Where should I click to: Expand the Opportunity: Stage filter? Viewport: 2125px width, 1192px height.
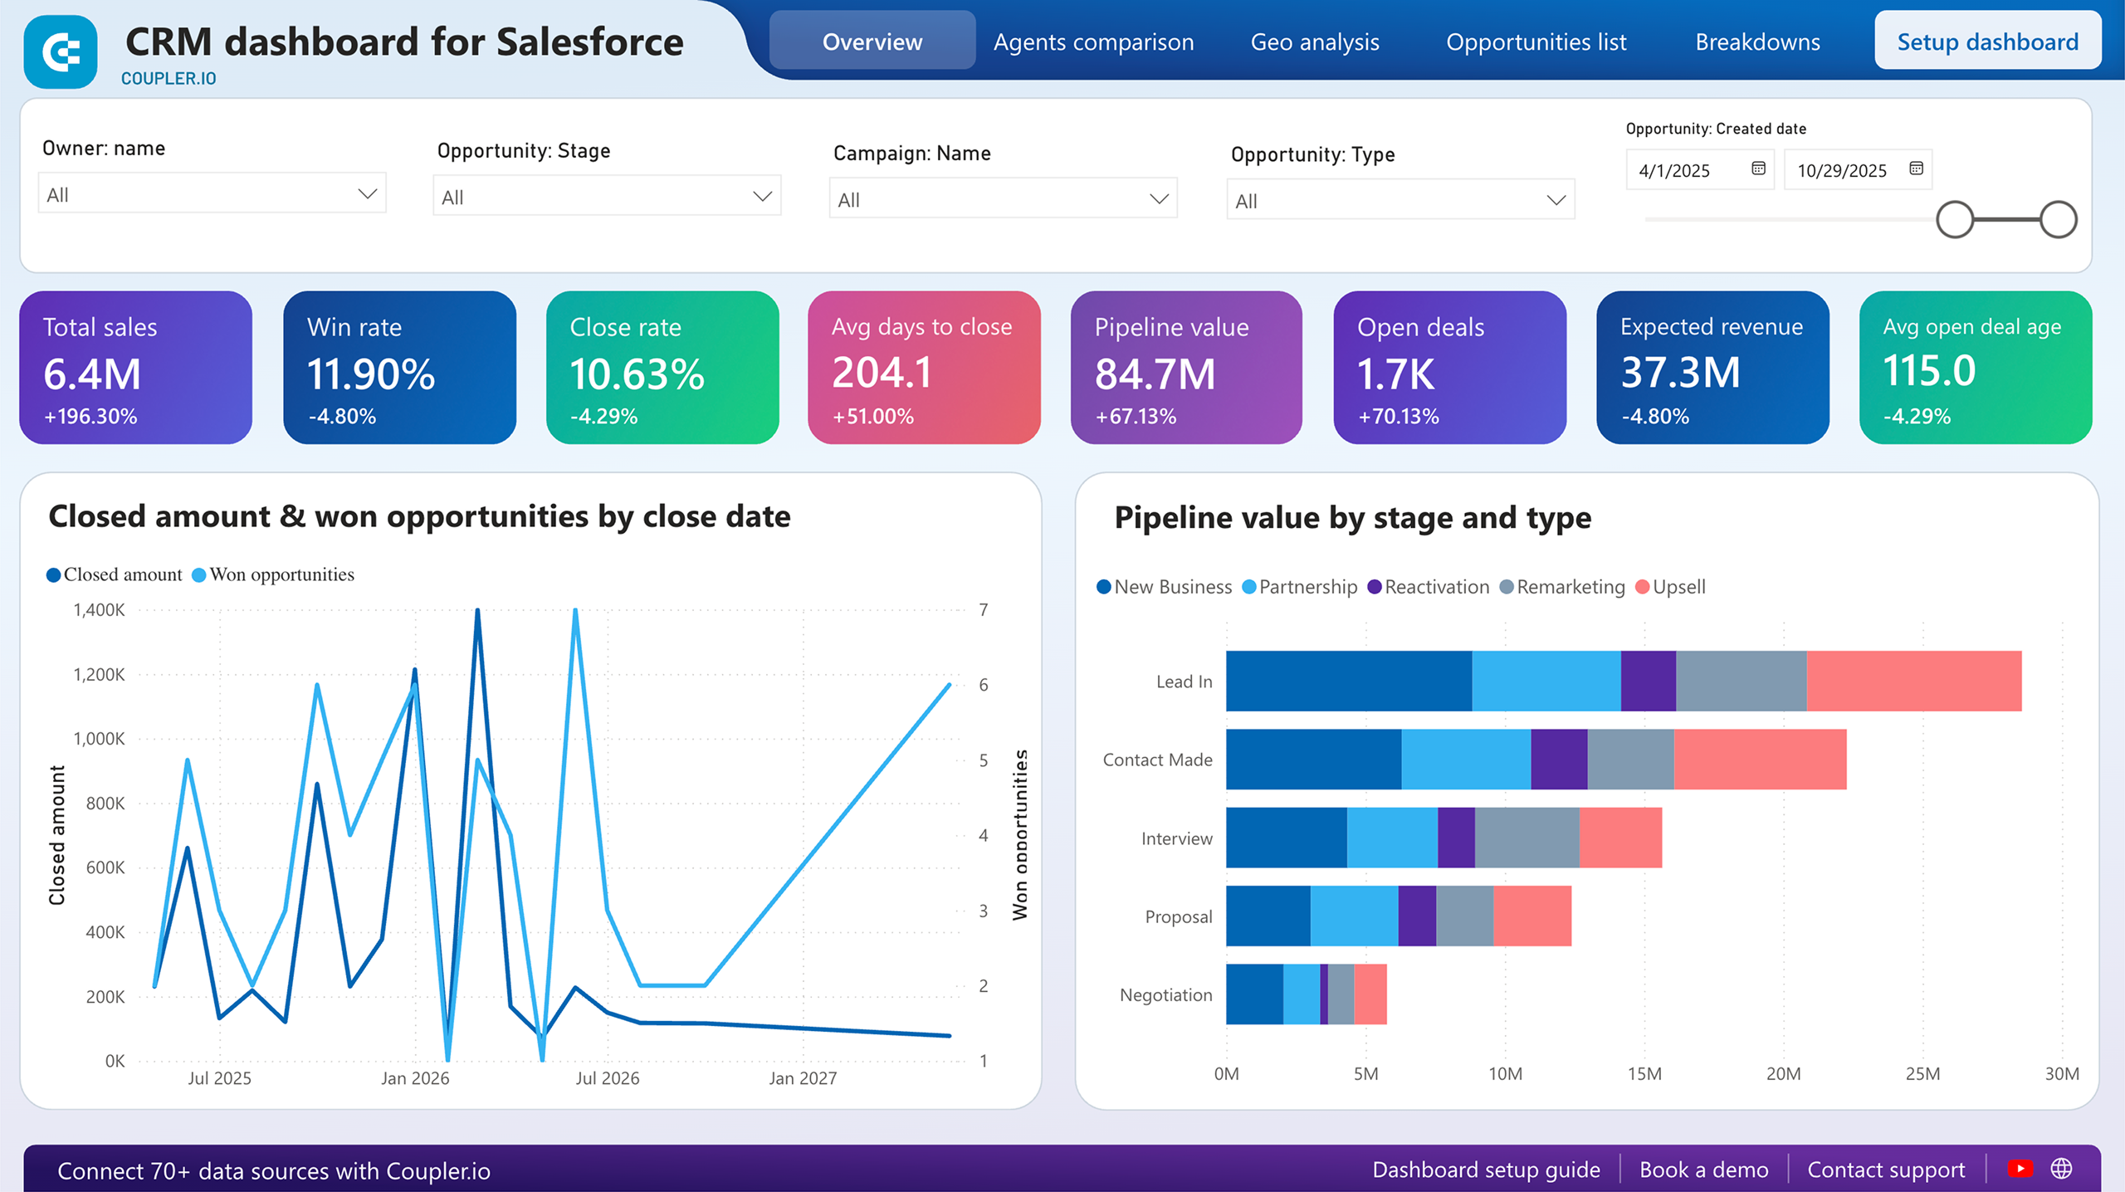click(607, 196)
